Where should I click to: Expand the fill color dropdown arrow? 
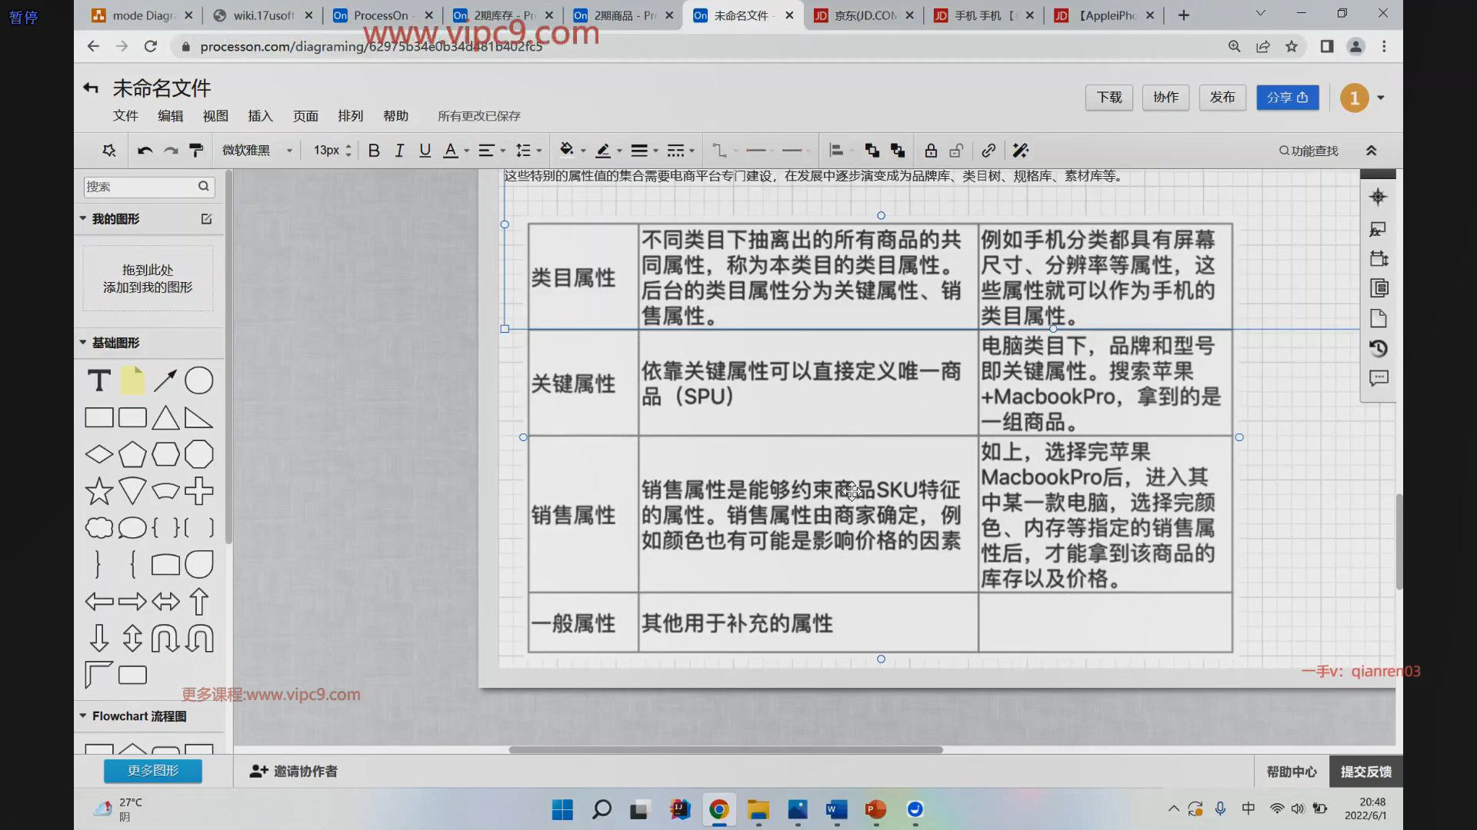[583, 151]
